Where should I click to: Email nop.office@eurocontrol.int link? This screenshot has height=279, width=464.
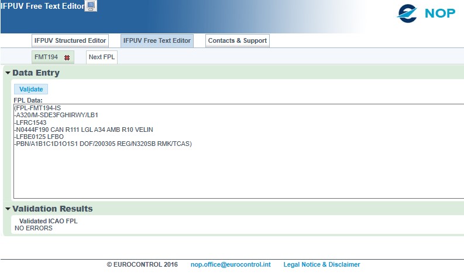(231, 264)
